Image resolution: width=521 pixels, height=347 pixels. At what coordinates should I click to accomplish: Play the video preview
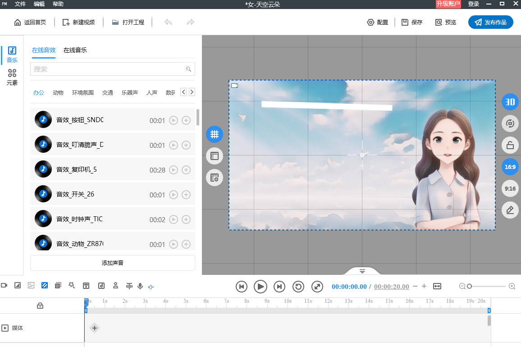point(260,287)
